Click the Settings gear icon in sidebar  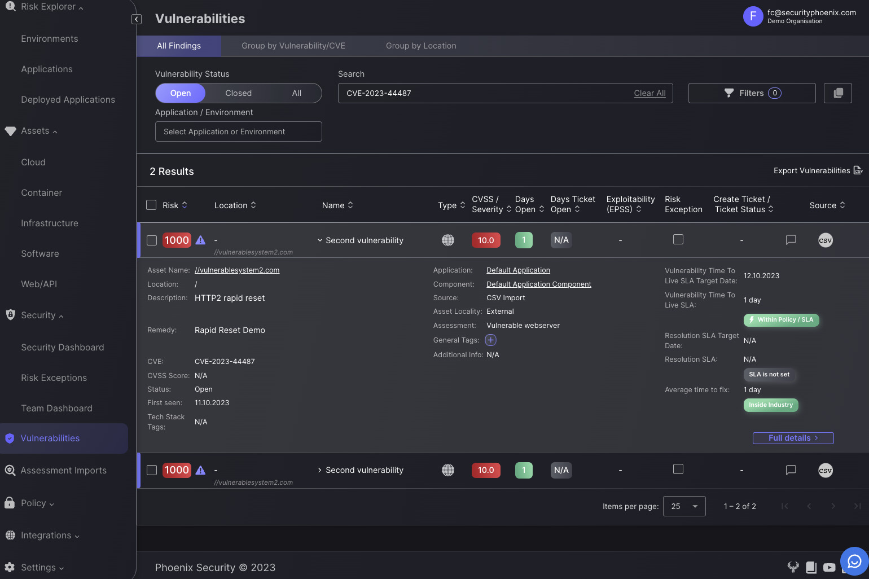[10, 567]
